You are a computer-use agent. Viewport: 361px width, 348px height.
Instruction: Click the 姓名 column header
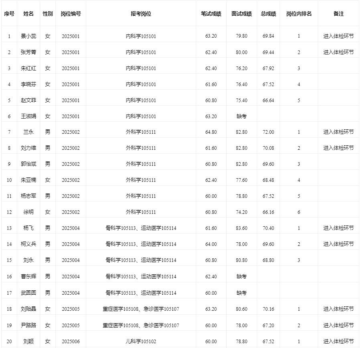28,14
